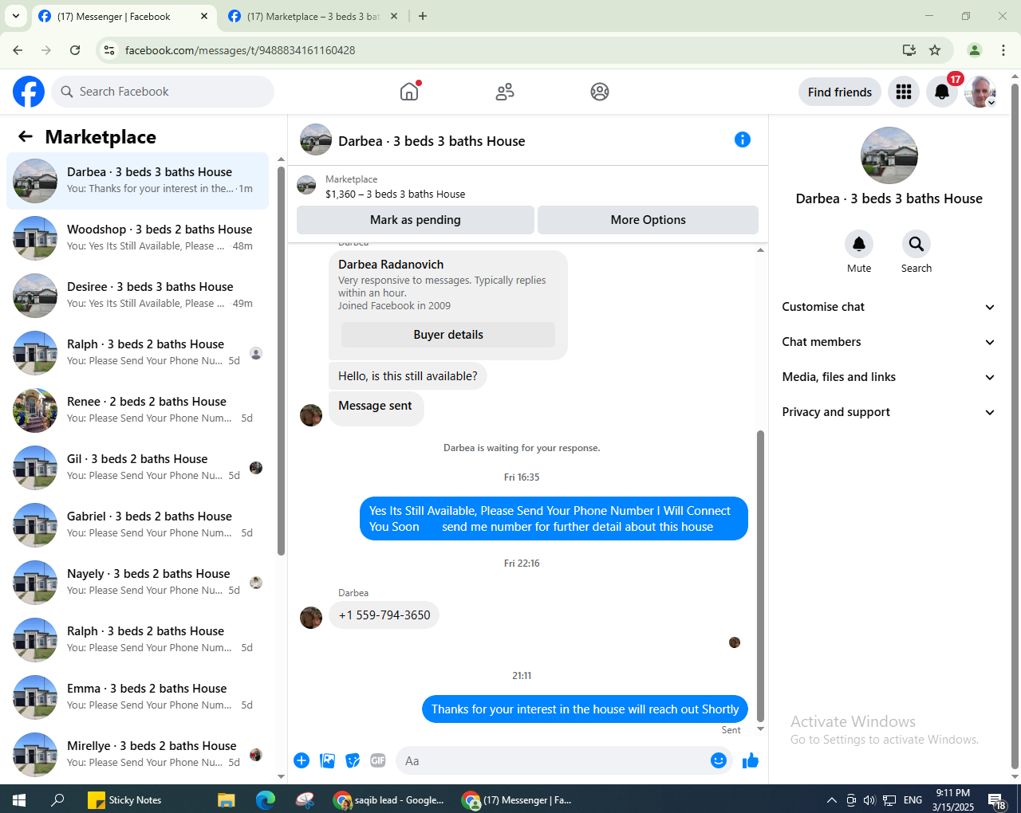Open Gabriel 3 beds 2 baths House chat
The image size is (1021, 813).
click(x=138, y=525)
